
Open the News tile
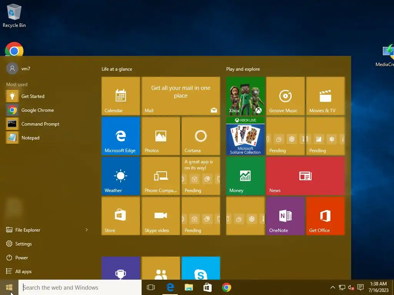[x=305, y=176]
